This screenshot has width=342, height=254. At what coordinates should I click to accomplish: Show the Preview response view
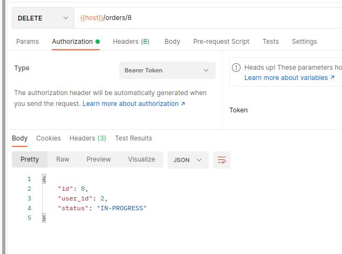[x=99, y=159]
